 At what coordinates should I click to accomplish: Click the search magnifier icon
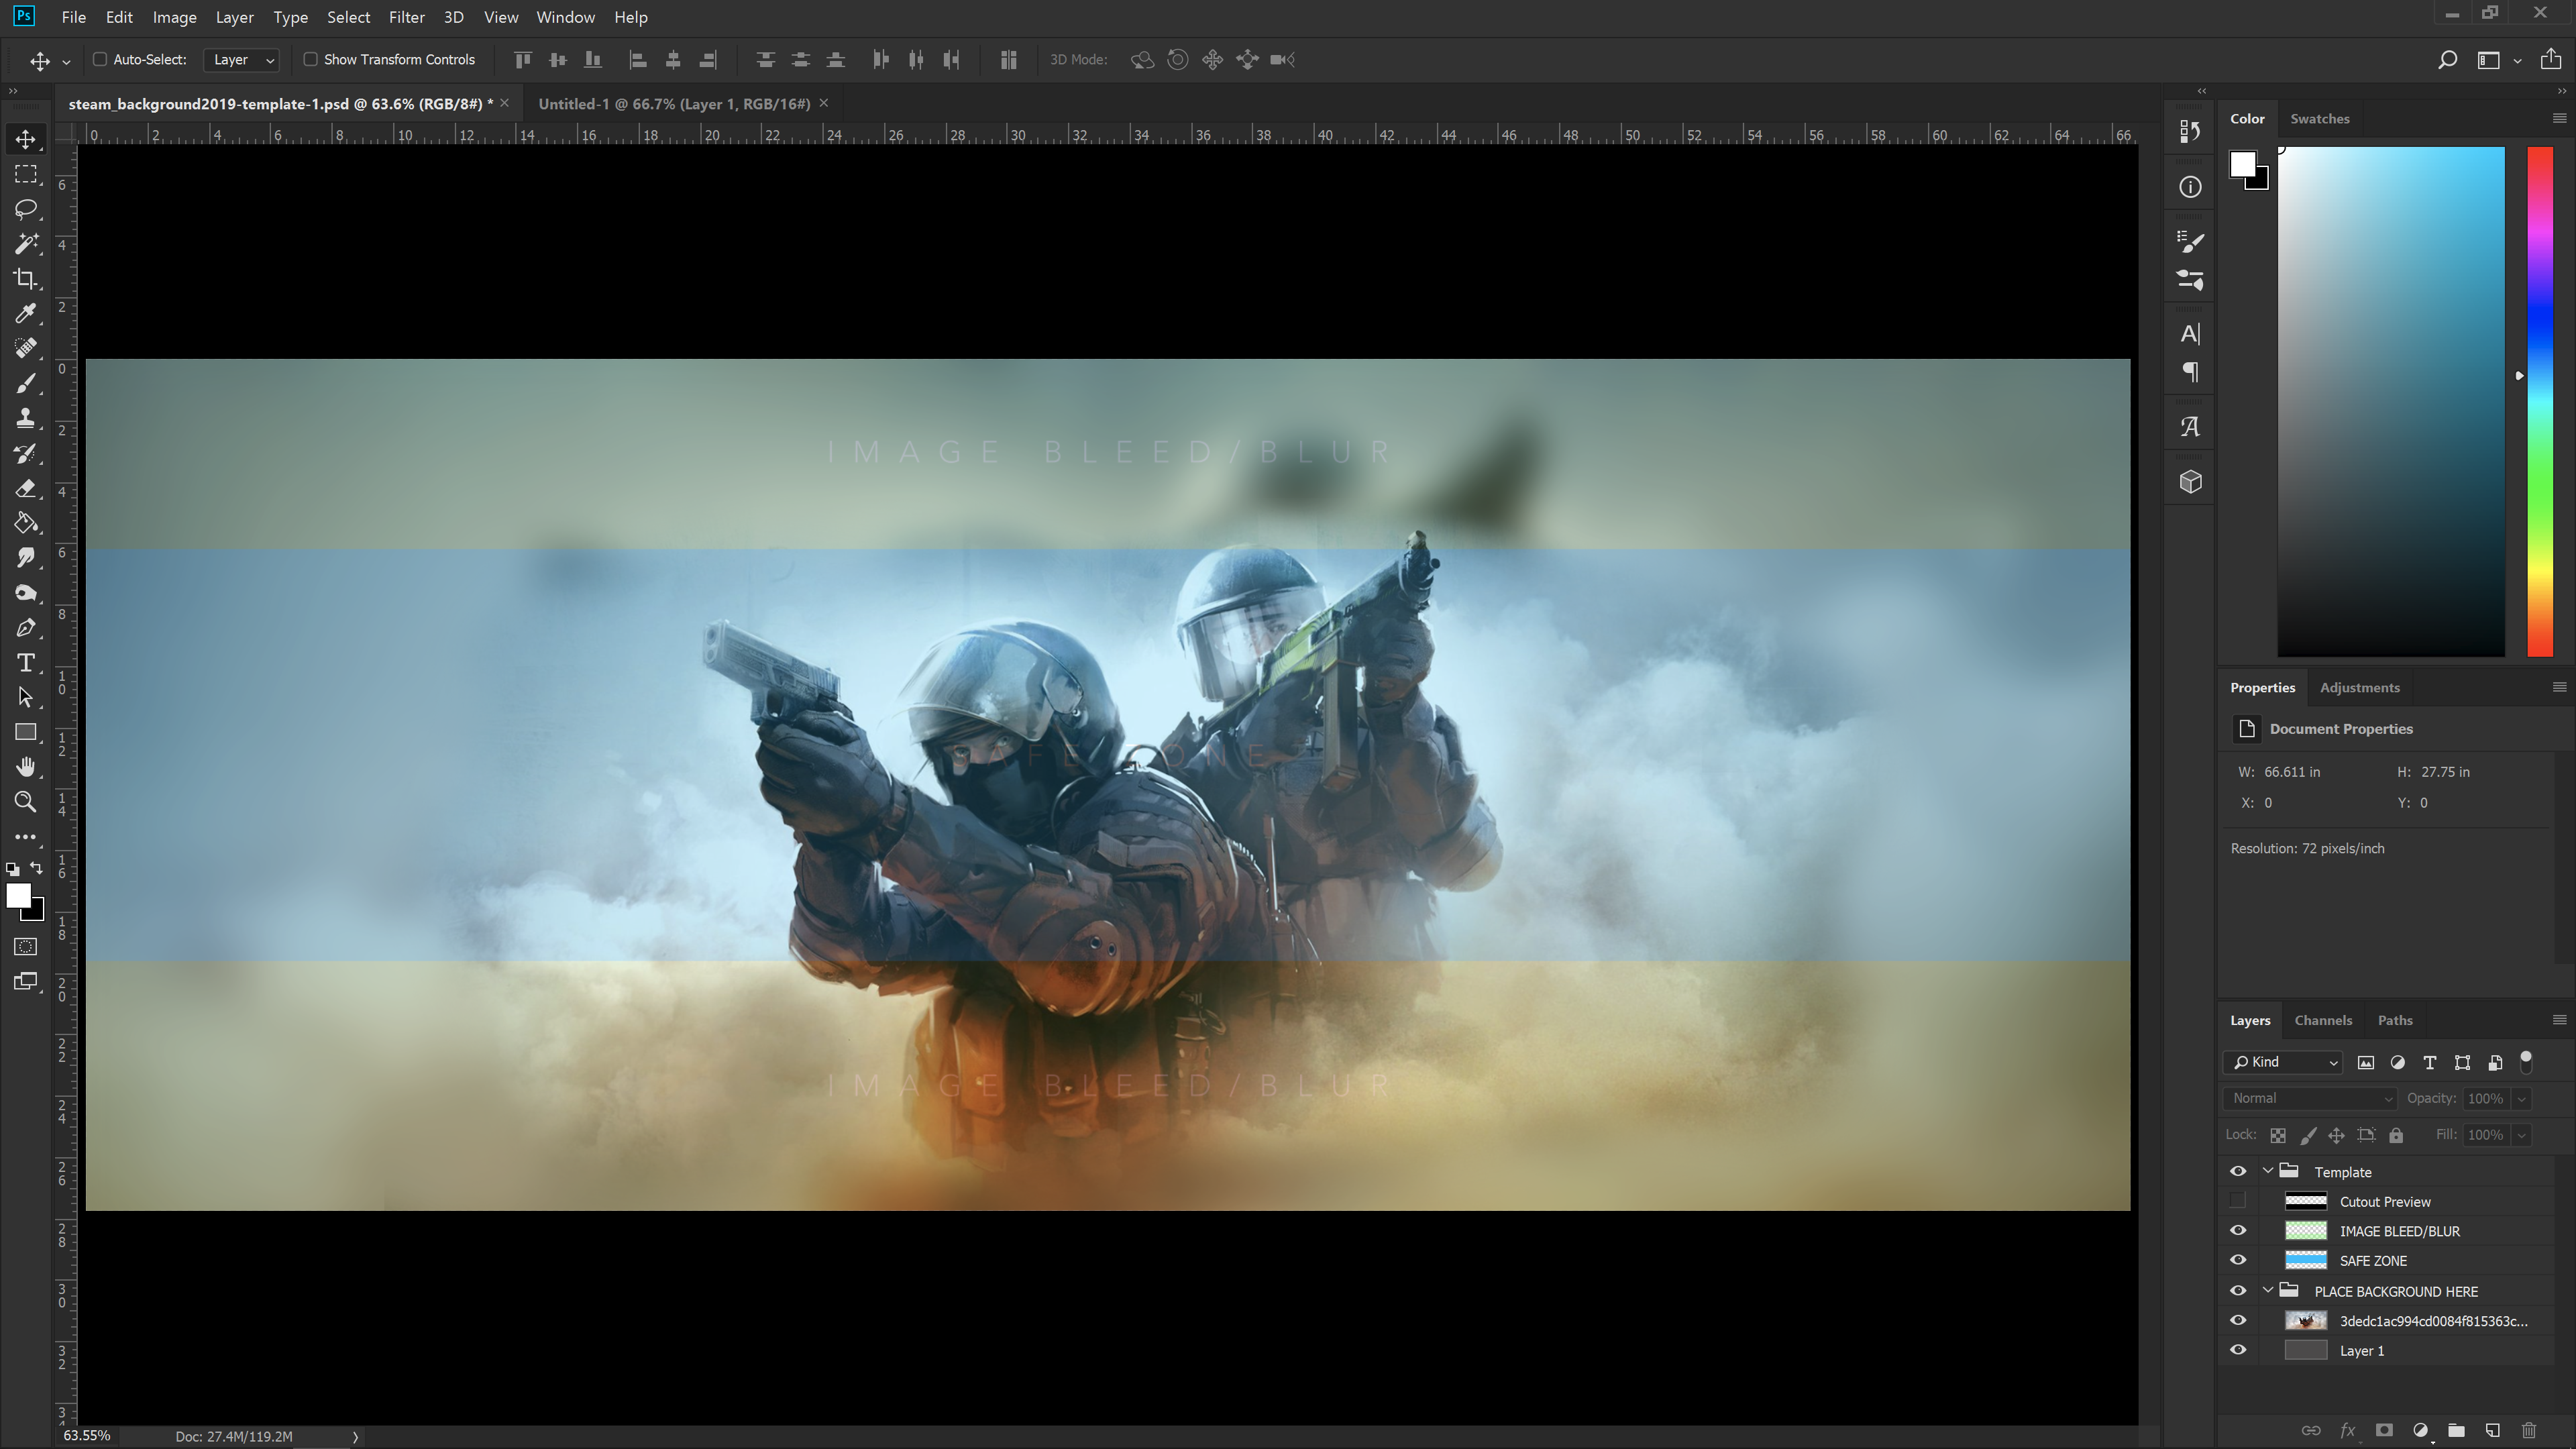2447,60
